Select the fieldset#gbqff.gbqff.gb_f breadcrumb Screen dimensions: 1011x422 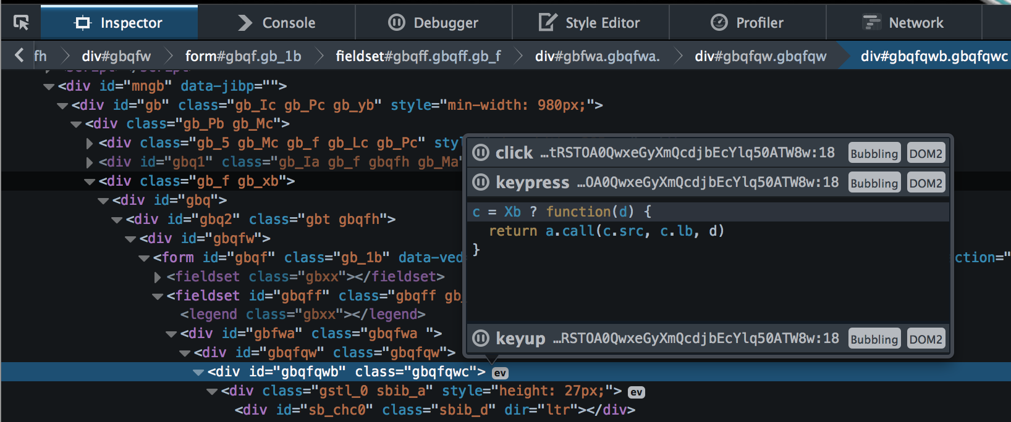[x=418, y=56]
